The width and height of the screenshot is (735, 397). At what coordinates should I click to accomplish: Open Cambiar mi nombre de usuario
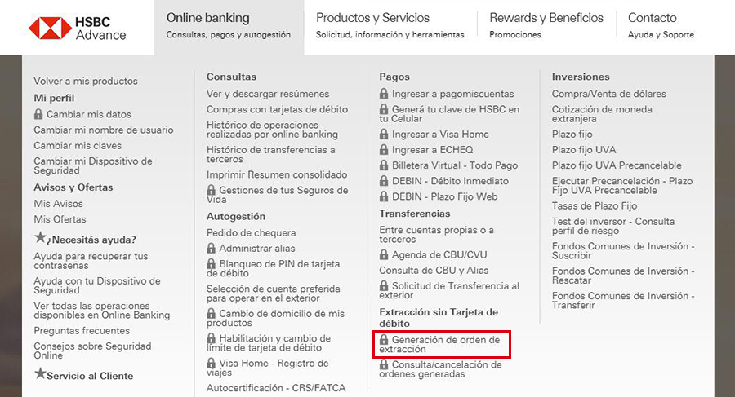(x=104, y=130)
